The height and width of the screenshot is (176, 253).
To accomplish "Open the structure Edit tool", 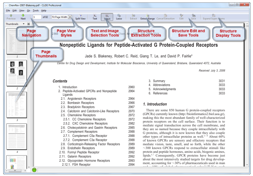I will pos(181,17).
